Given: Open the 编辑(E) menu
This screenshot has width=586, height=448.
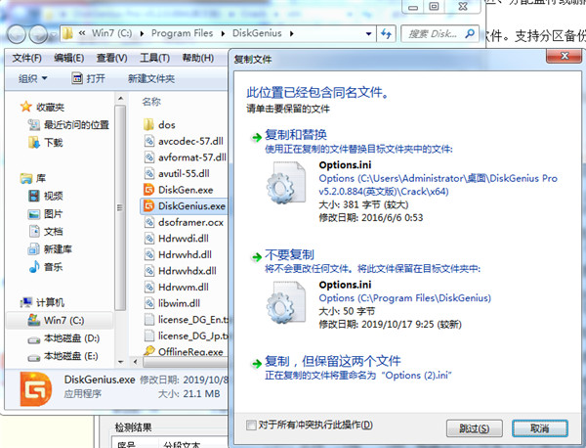Looking at the screenshot, I should pos(68,58).
